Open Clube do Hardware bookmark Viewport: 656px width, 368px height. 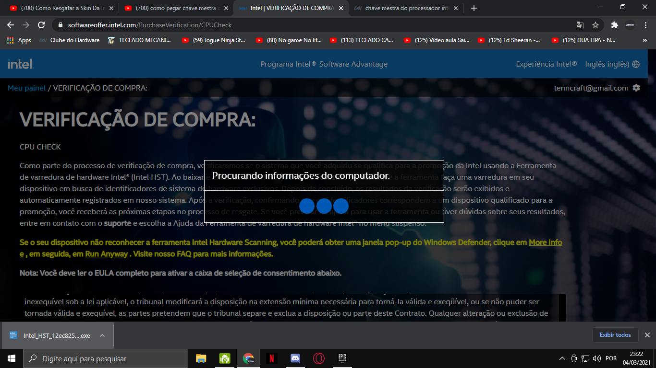pos(69,40)
